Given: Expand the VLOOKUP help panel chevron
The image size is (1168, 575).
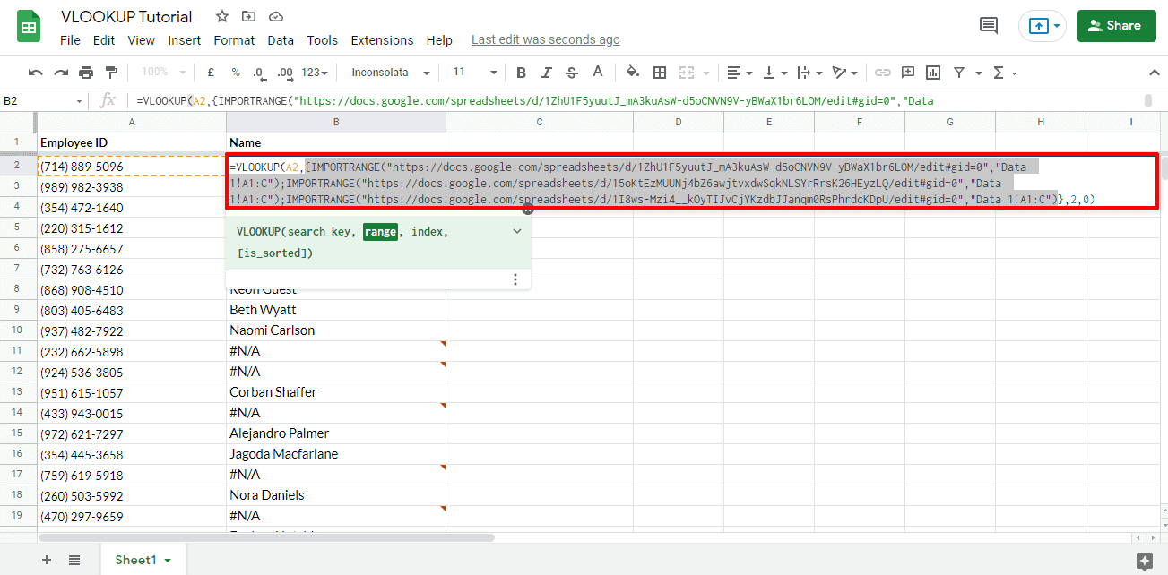Looking at the screenshot, I should 516,230.
